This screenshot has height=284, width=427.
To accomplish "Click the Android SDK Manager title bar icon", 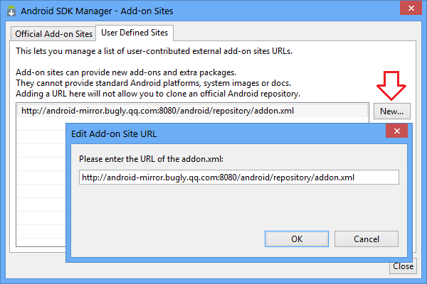I will (x=11, y=11).
